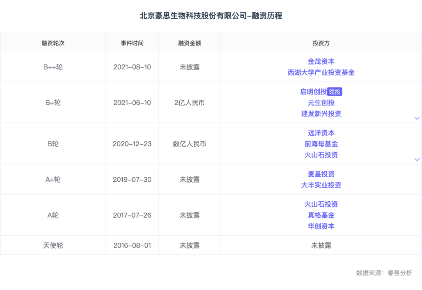This screenshot has height=290, width=422.
Task: Click the 启明创投 investor link
Action: (313, 92)
